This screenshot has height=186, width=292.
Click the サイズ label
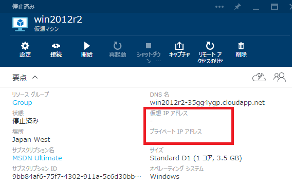pyautogui.click(x=156, y=150)
